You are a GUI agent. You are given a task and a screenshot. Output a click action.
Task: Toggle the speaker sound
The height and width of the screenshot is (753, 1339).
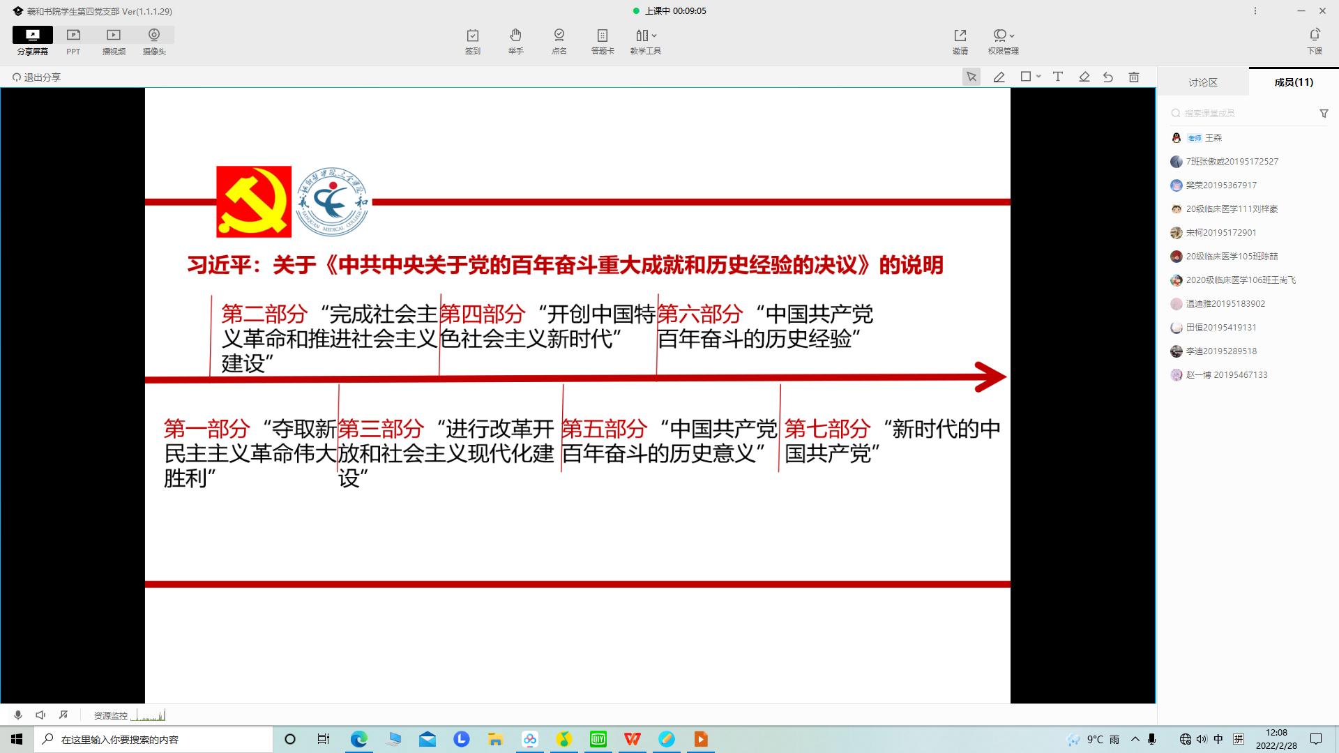tap(40, 715)
